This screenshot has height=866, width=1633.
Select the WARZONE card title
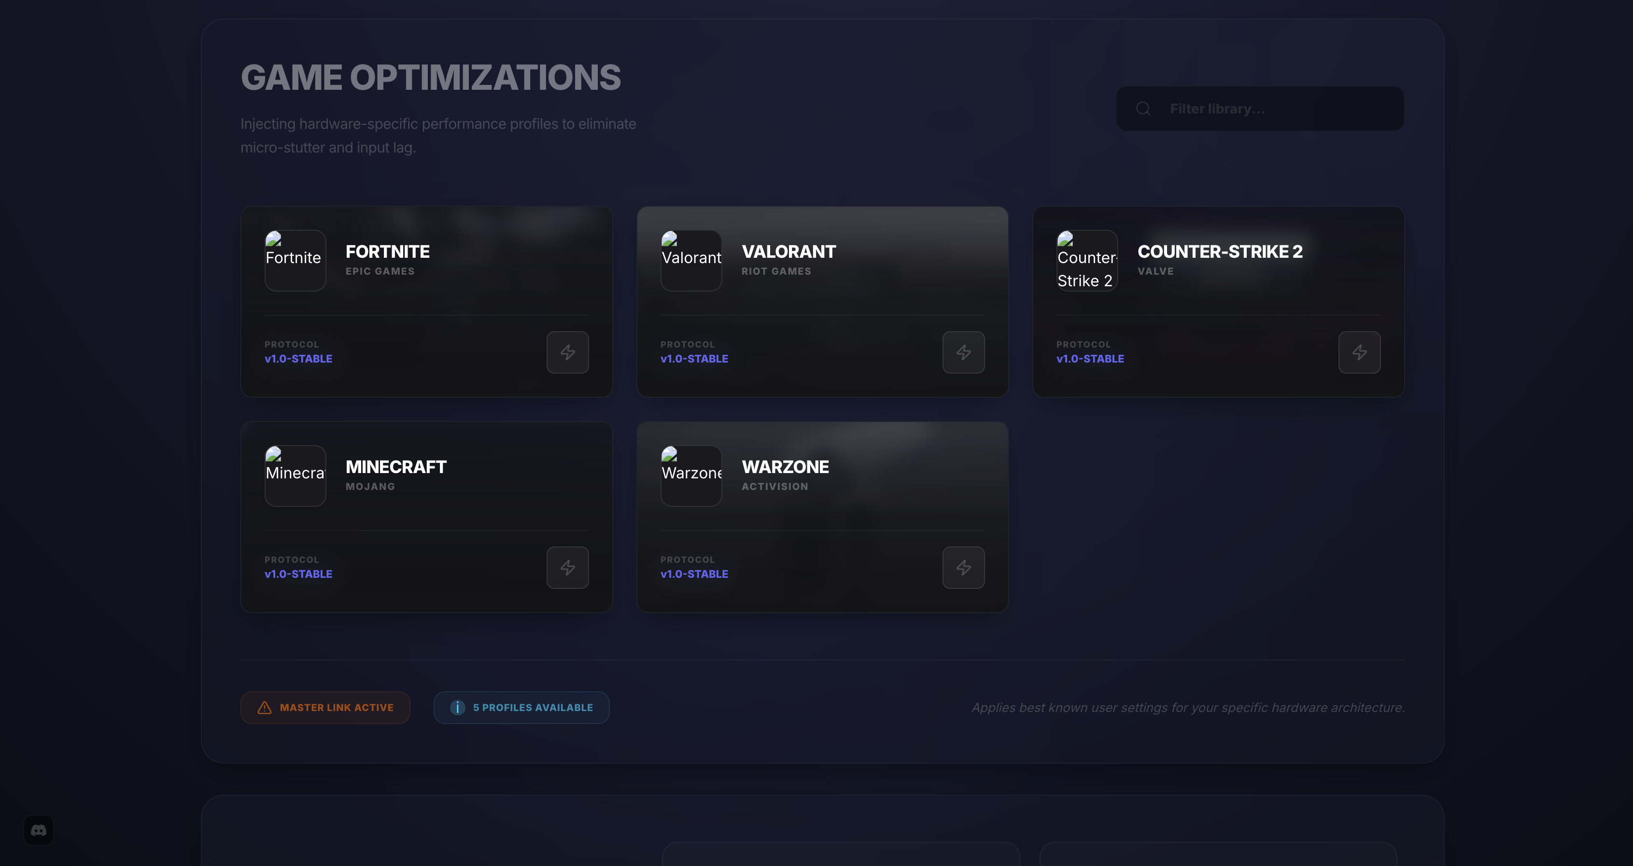pos(785,467)
